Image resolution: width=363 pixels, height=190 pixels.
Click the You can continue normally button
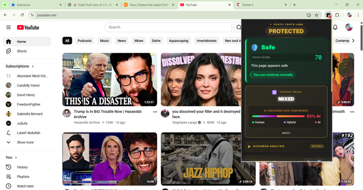(x=273, y=75)
